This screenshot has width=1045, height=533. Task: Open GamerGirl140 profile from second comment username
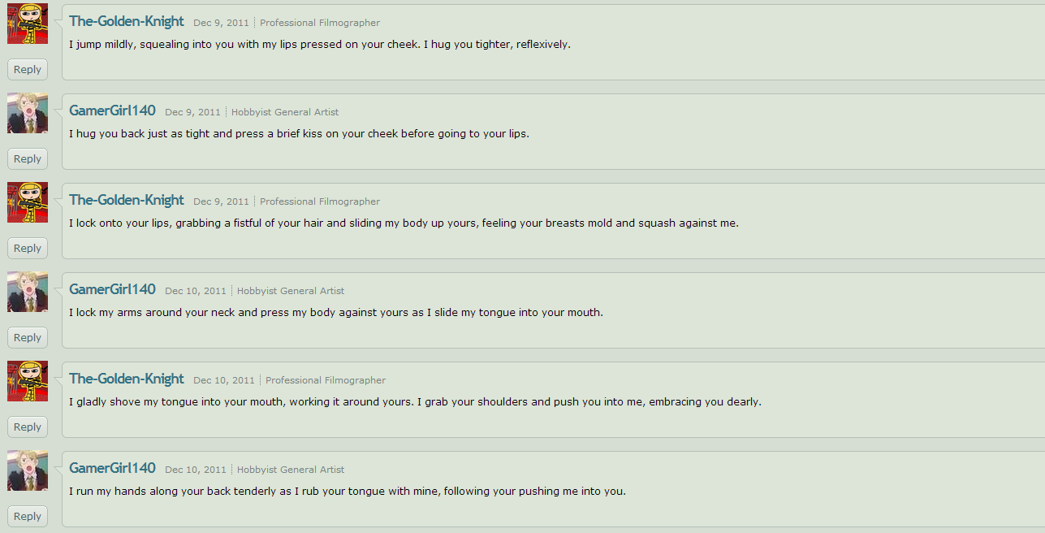tap(112, 110)
